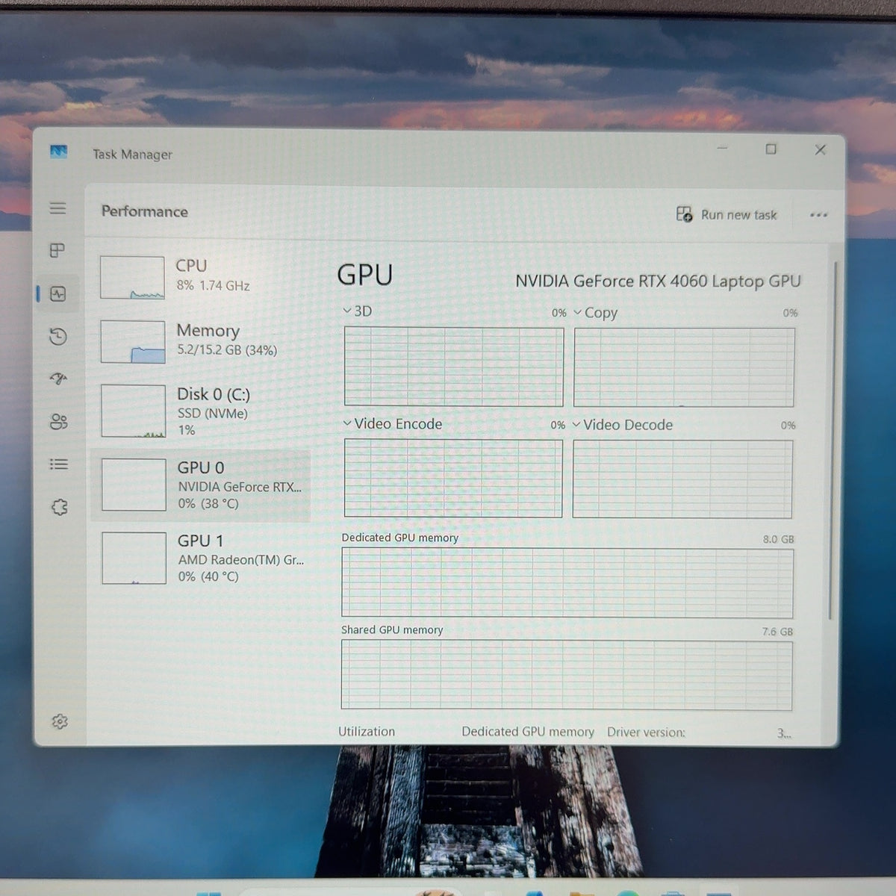Open Task Manager Settings gear icon

coord(60,721)
